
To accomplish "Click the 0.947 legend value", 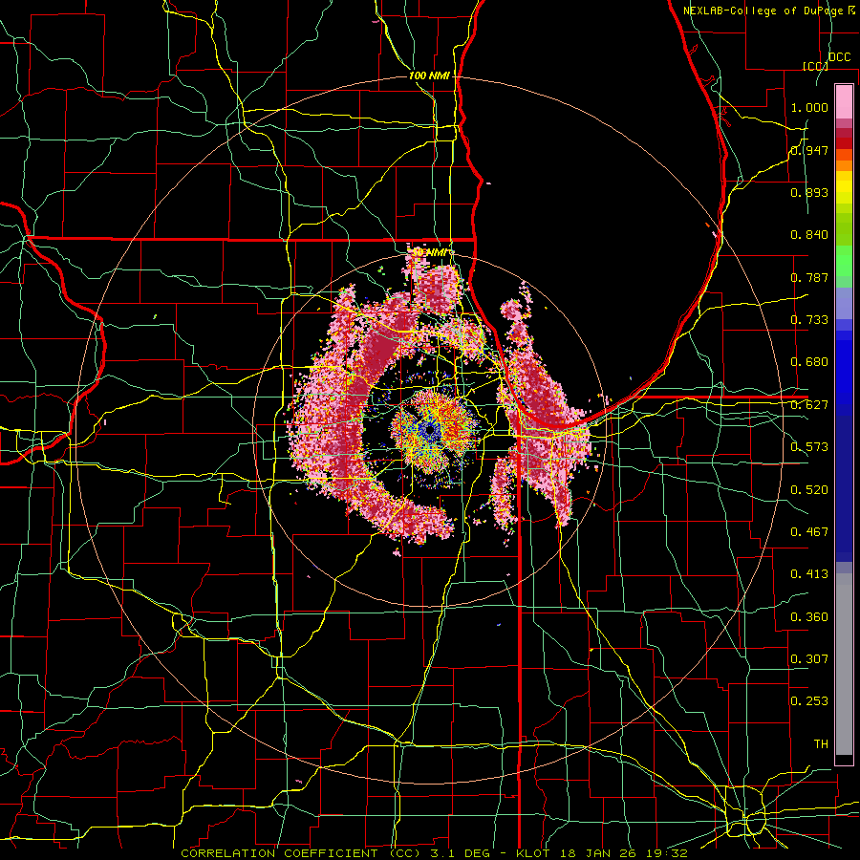I will [809, 150].
